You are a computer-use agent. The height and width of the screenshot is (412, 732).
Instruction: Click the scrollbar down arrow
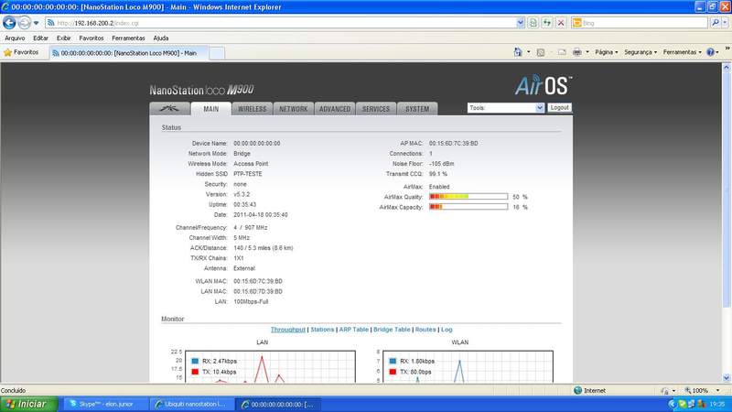[x=727, y=378]
